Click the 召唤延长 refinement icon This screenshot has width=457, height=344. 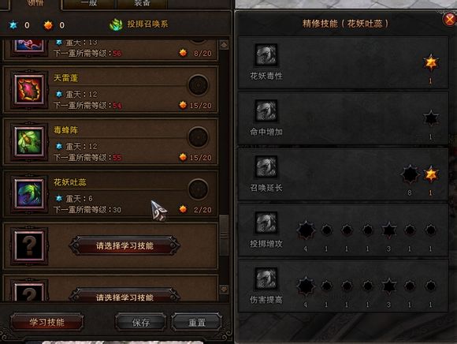click(266, 166)
